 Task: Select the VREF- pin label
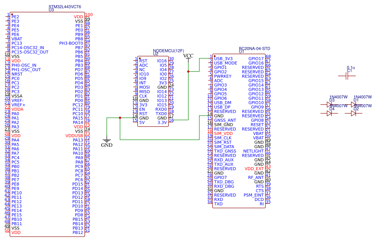[x=18, y=100]
